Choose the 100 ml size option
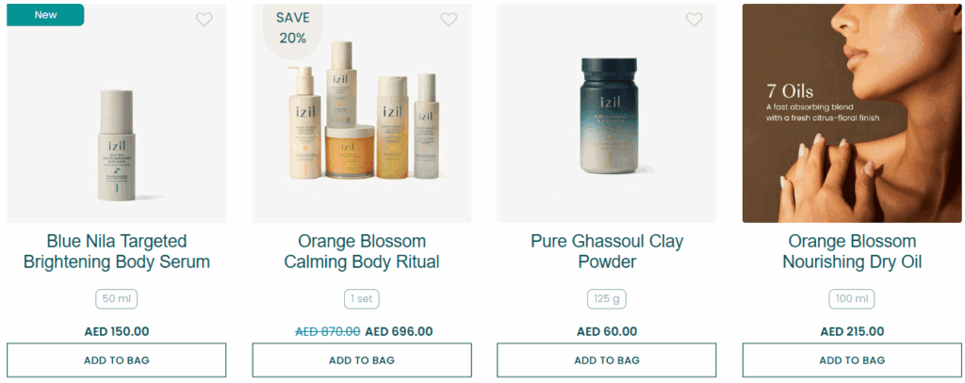 [x=852, y=299]
